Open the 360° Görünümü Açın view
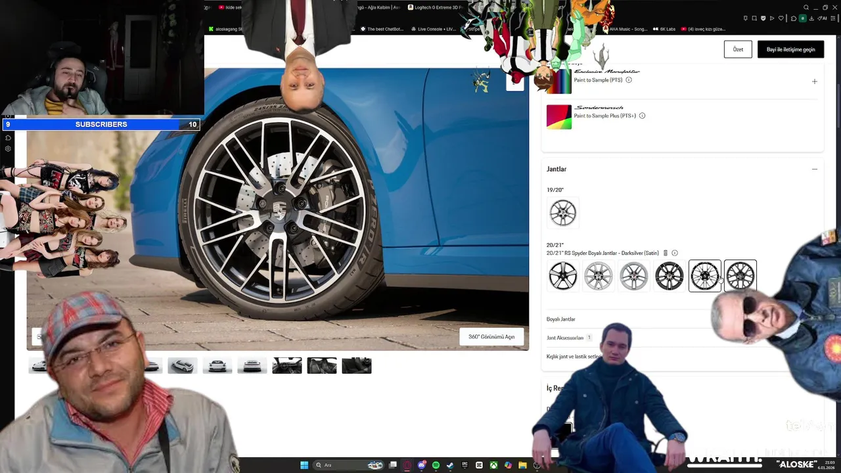841x473 pixels. tap(491, 336)
